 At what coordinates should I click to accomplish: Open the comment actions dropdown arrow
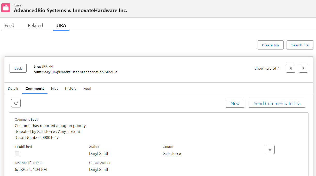pos(270,150)
